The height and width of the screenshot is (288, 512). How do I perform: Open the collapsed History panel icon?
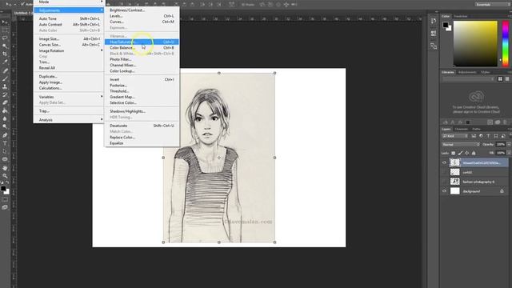(434, 22)
